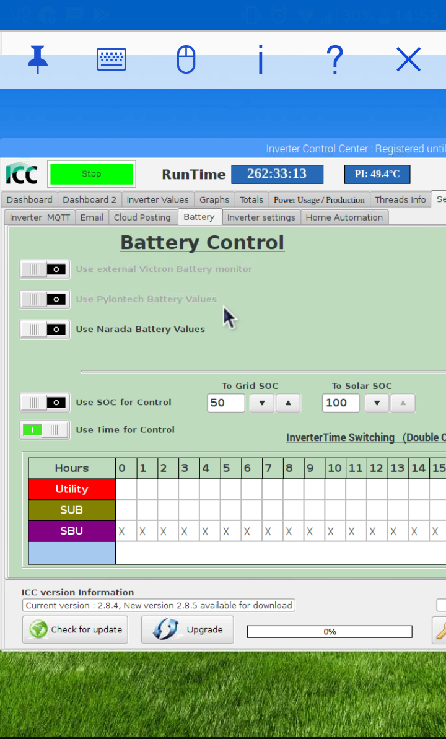The width and height of the screenshot is (446, 739).
Task: Click the SBU X cell for hour 8
Action: click(293, 531)
